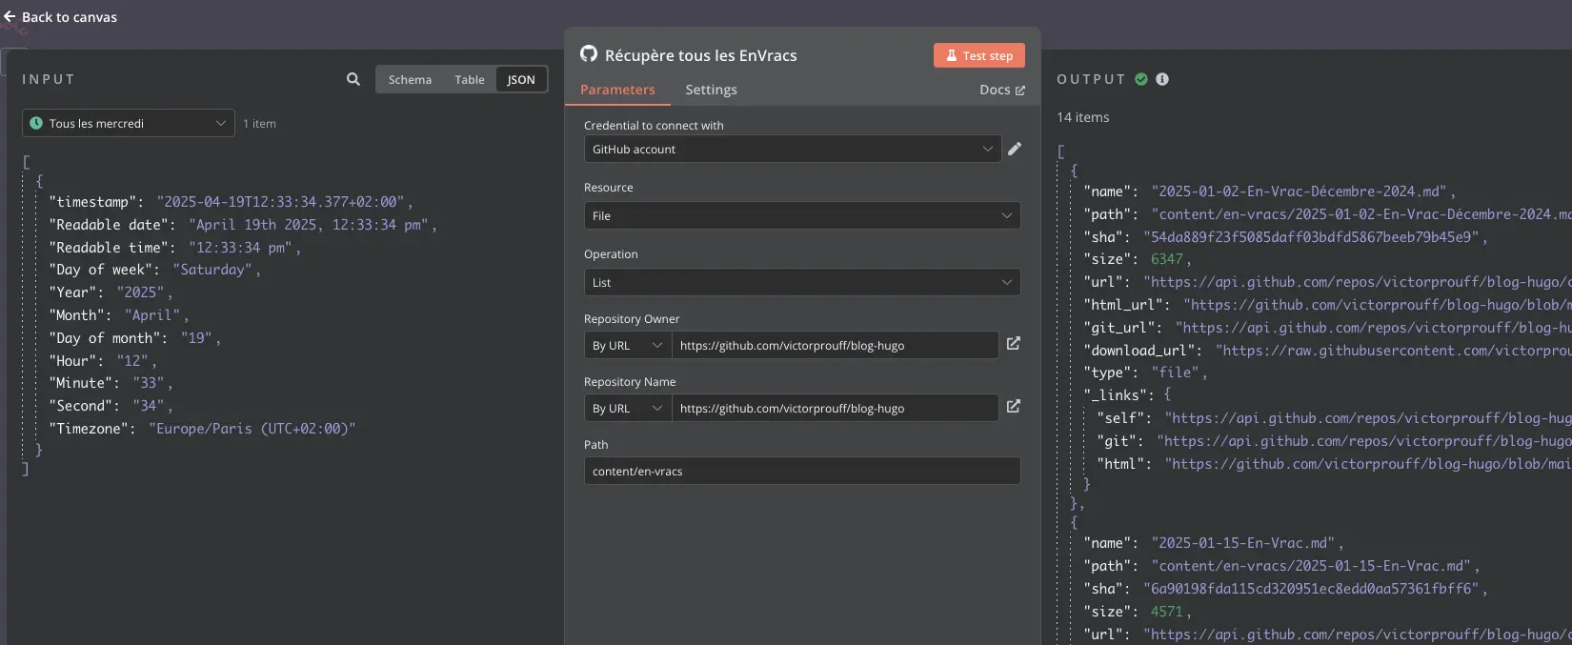Click the 14 items output count
Image resolution: width=1572 pixels, height=645 pixels.
[x=1083, y=117]
